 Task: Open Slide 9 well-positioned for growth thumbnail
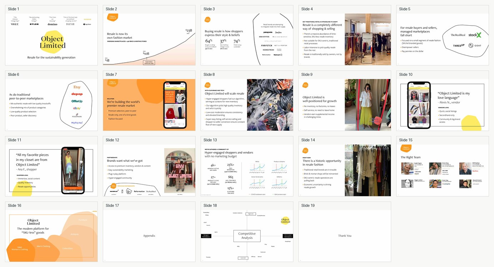[x=345, y=105]
